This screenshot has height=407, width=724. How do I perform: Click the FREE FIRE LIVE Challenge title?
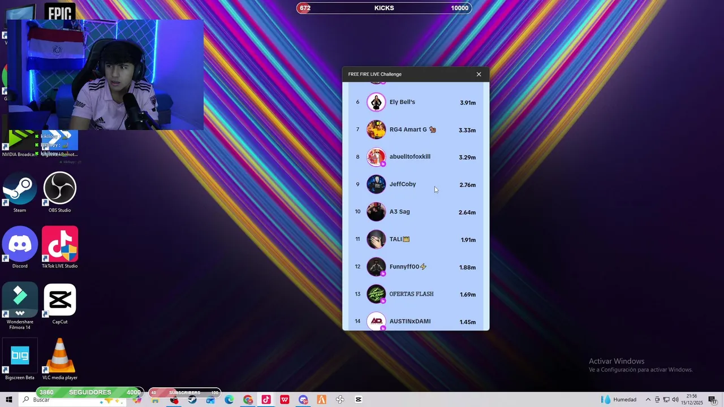375,74
